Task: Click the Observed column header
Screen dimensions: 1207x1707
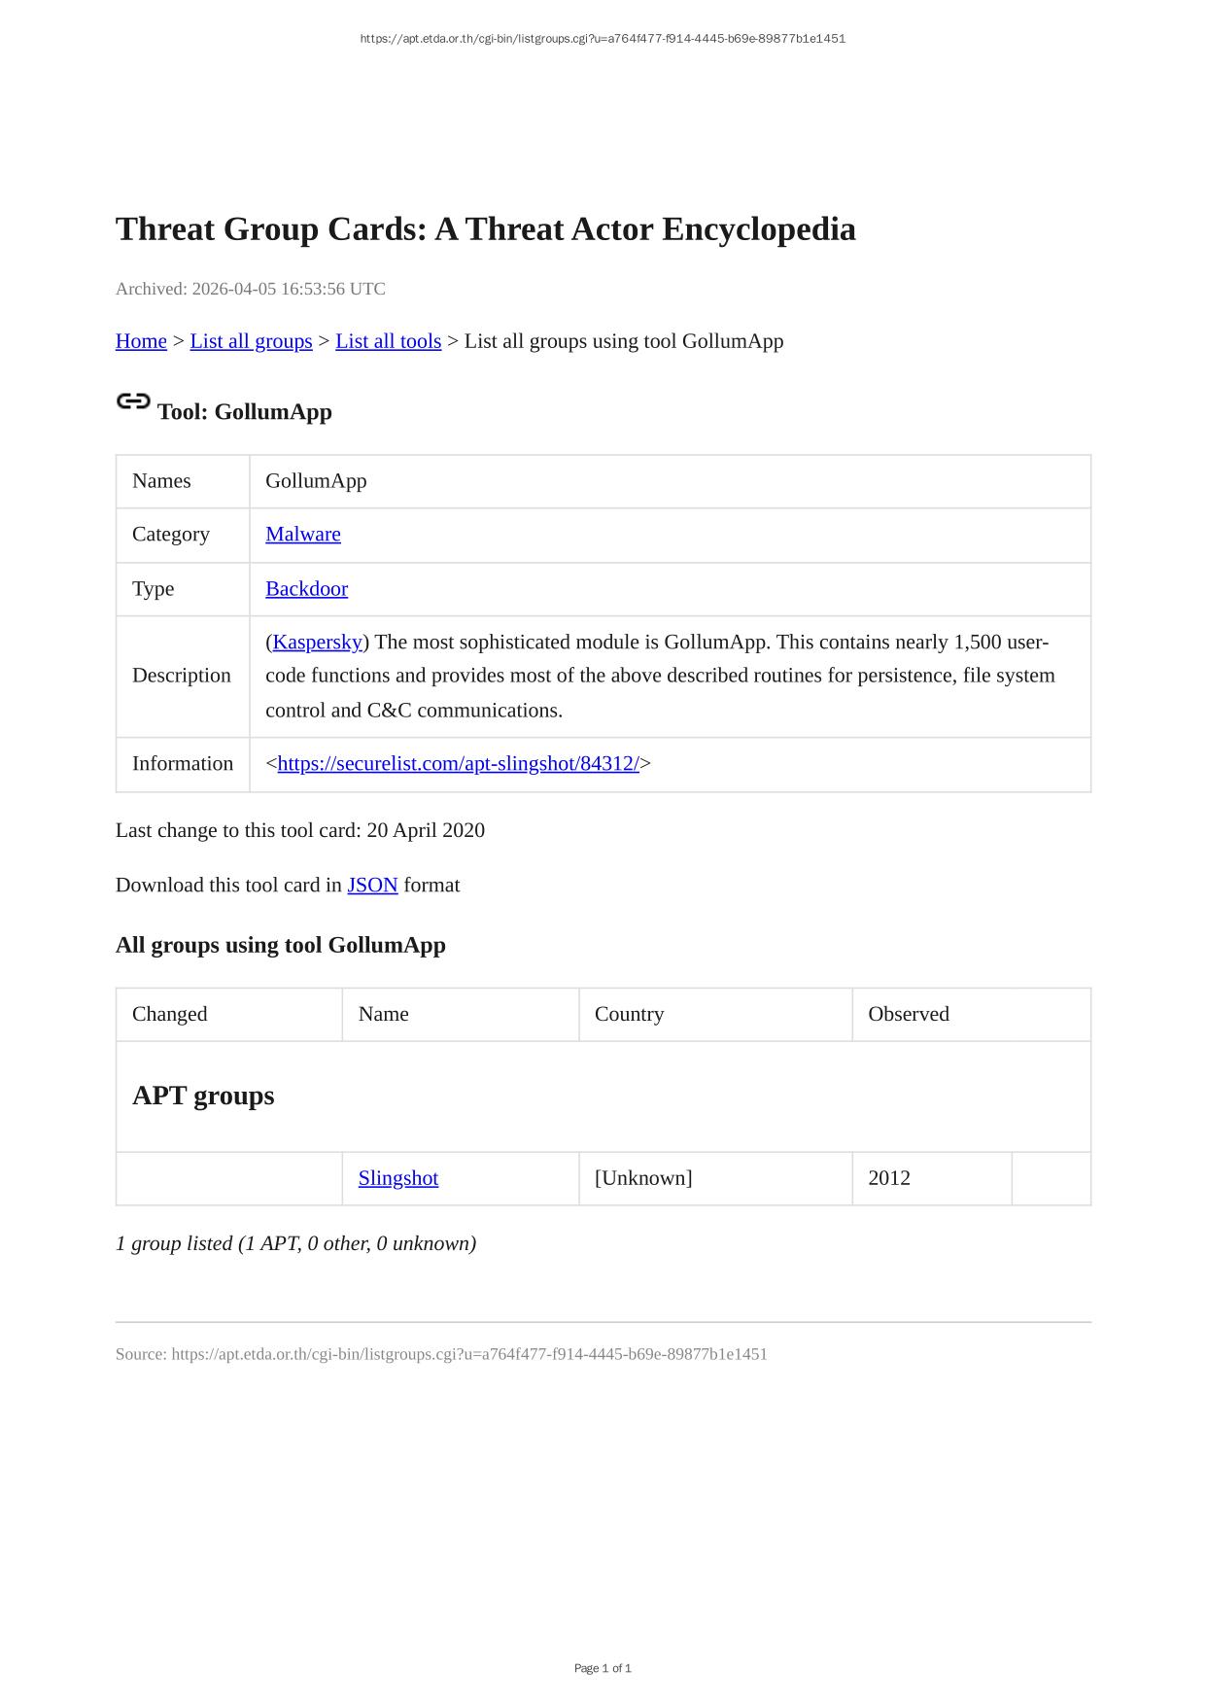Action: pos(909,1014)
